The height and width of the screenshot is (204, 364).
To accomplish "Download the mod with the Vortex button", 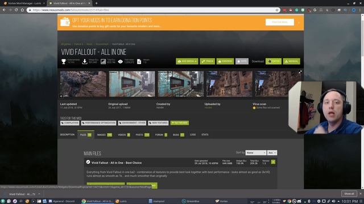I will tap(273, 61).
